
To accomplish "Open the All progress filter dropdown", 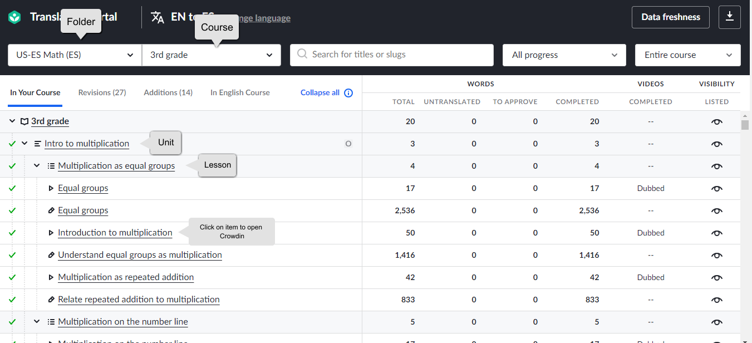I will click(564, 55).
